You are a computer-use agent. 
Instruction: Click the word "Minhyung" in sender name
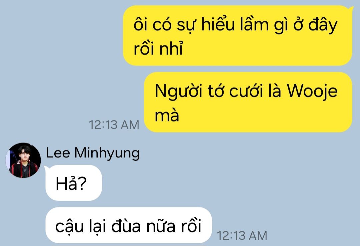[107, 153]
